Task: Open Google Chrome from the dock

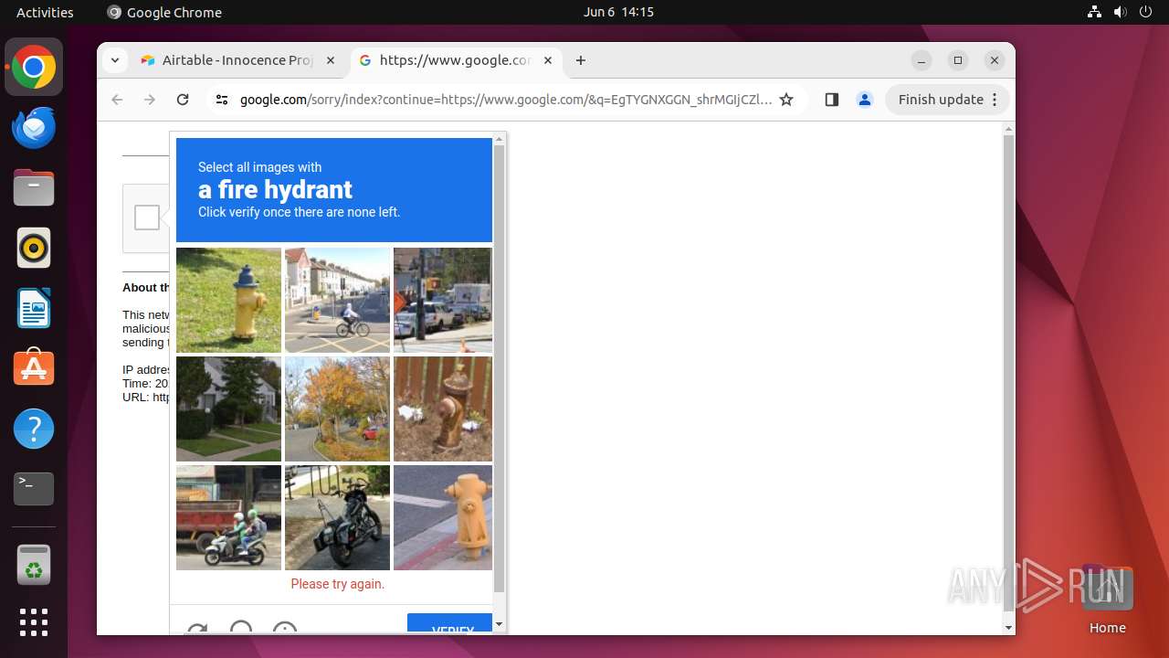Action: click(x=34, y=68)
